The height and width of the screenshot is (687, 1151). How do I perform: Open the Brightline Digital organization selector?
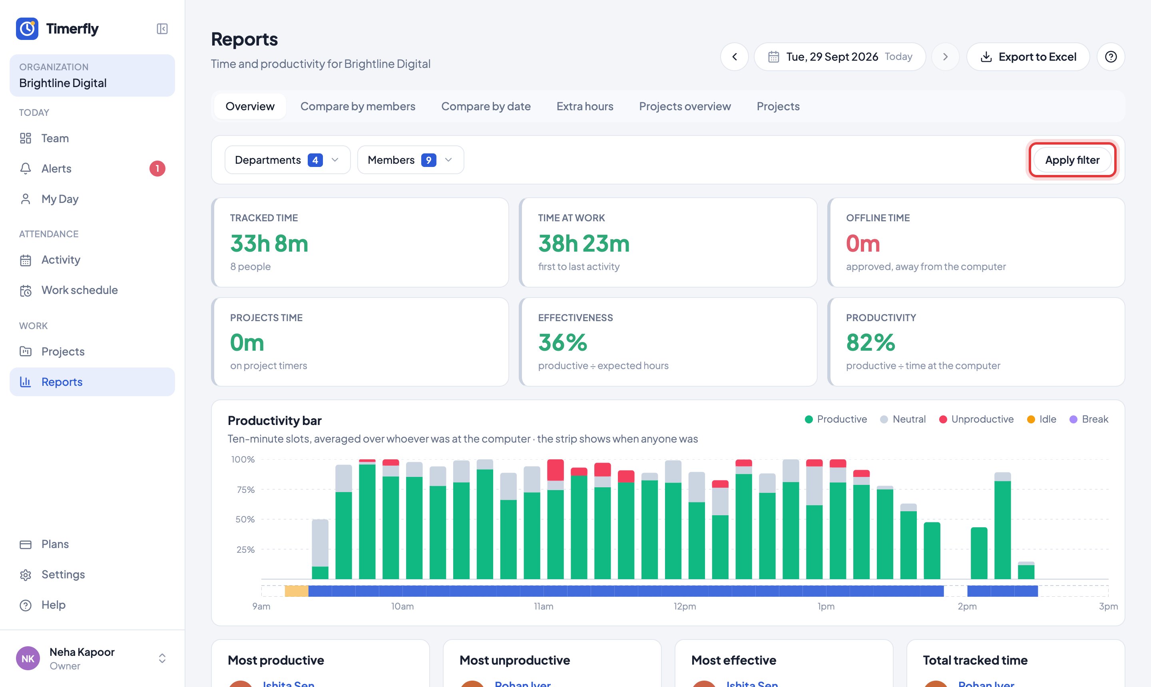[x=92, y=75]
